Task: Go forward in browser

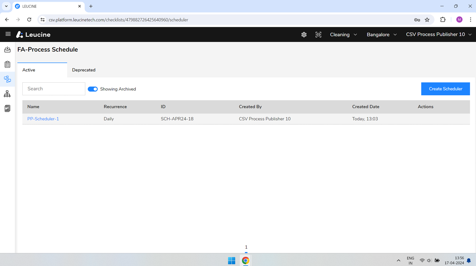Action: pyautogui.click(x=18, y=20)
